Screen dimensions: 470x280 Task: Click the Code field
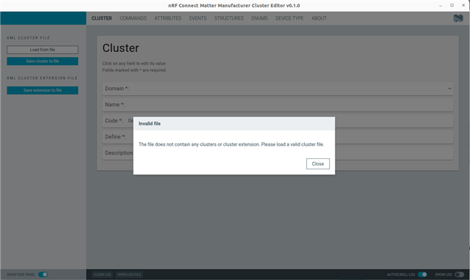[x=278, y=121]
